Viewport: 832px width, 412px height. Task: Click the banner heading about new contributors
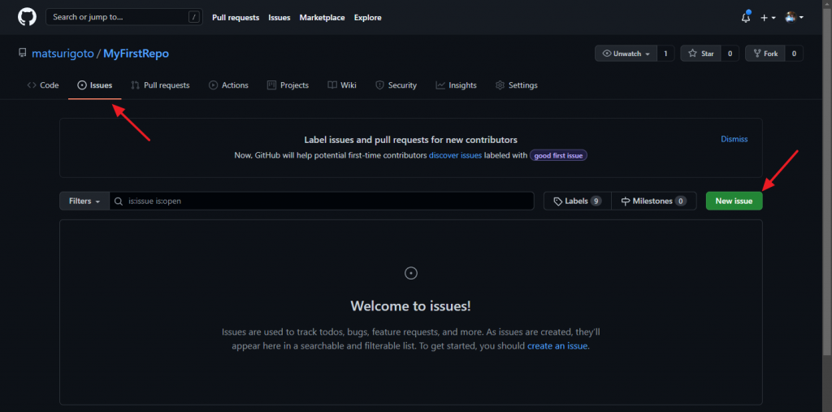pyautogui.click(x=410, y=140)
